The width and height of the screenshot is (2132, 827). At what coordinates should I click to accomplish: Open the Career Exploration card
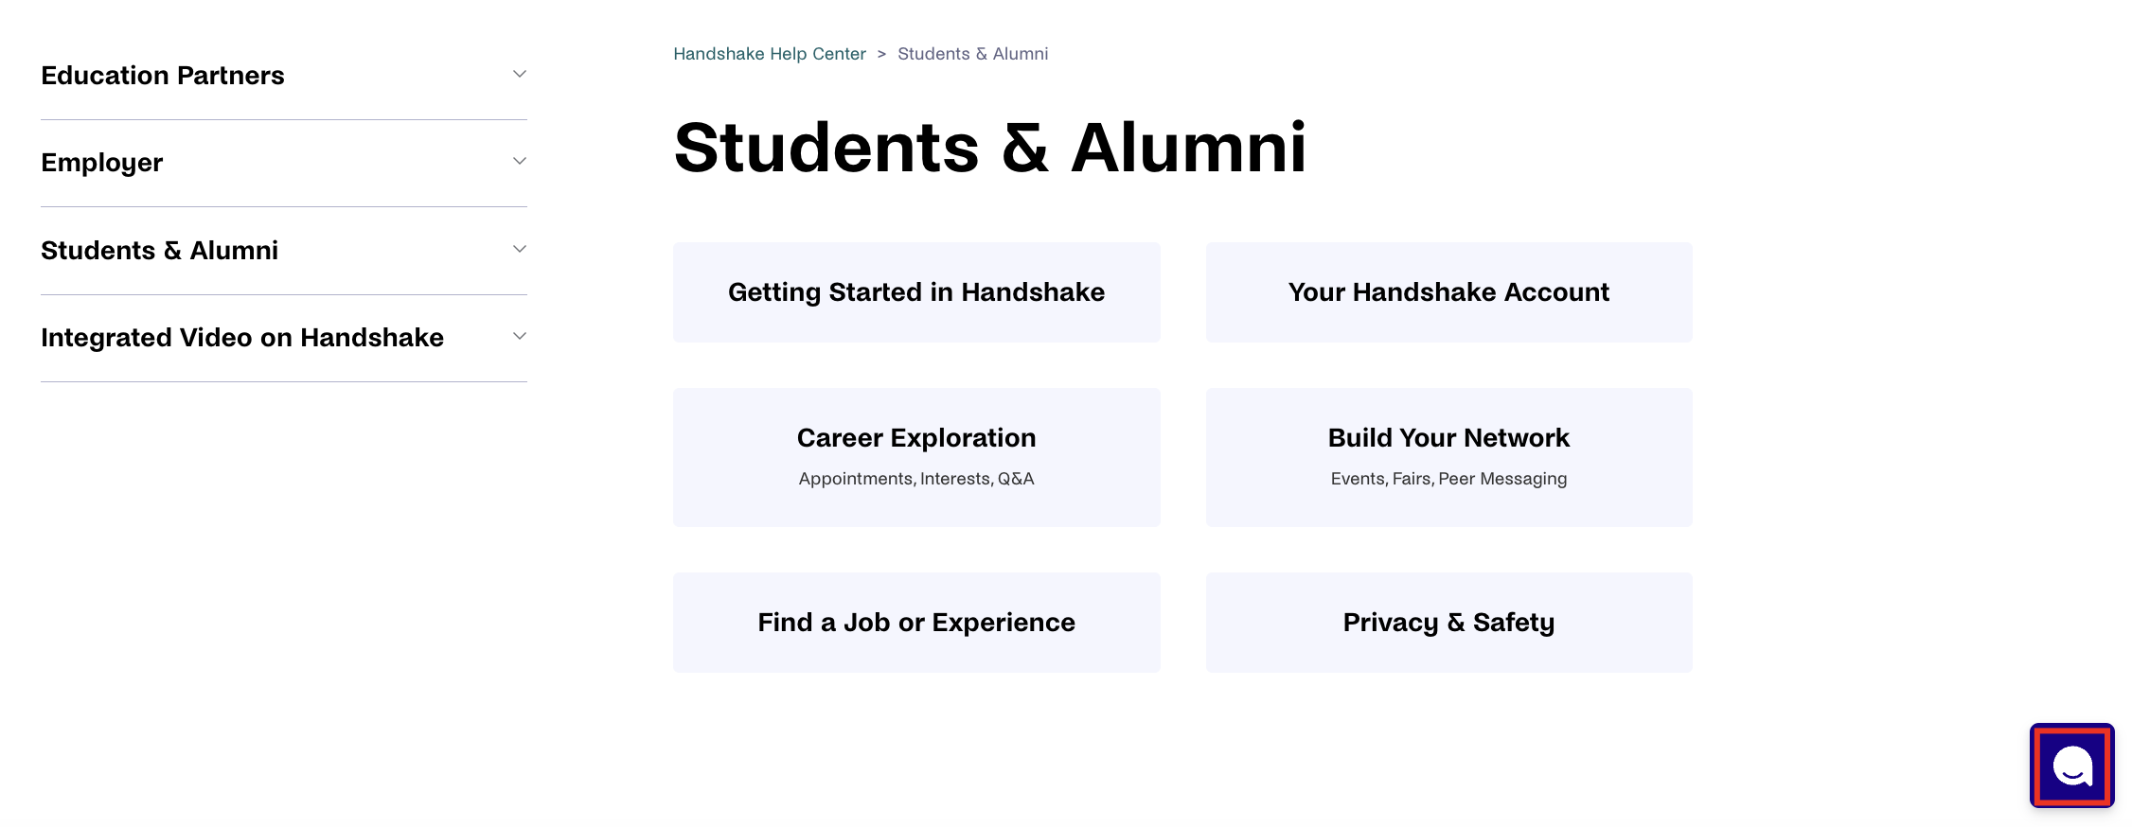coord(916,457)
